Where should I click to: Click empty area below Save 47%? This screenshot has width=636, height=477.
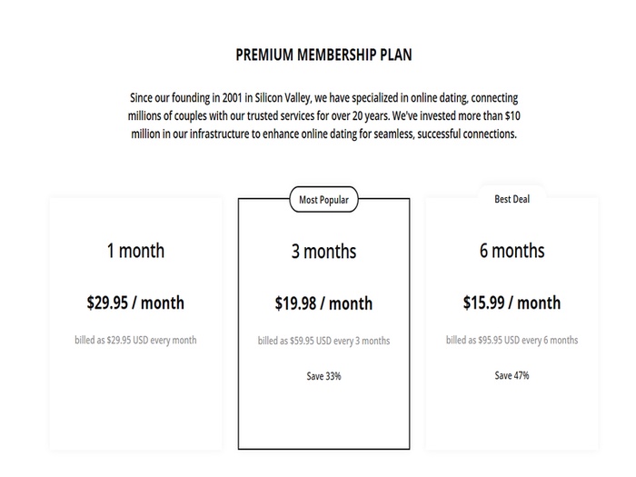[x=512, y=413]
